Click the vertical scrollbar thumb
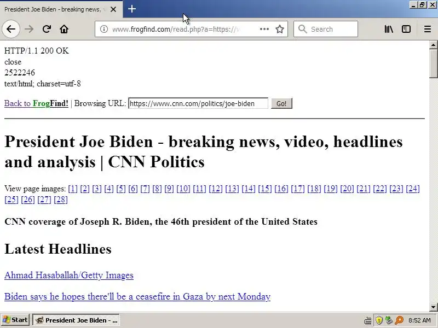The image size is (438, 328). point(433,63)
